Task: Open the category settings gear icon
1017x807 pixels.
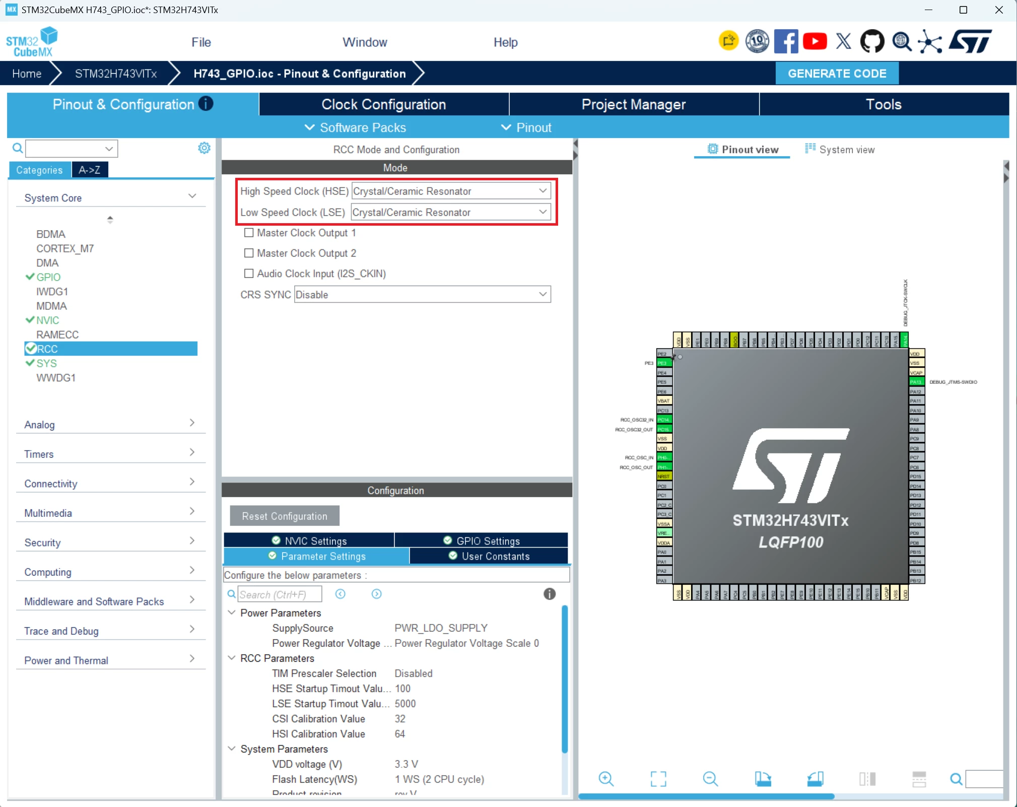Action: pyautogui.click(x=204, y=148)
